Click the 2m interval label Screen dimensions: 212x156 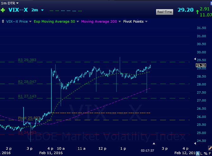pyautogui.click(x=35, y=10)
